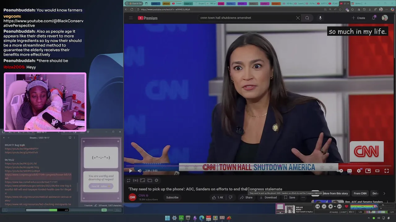Click the 'A1' button in audio mixer
Image resolution: width=396 pixels, height=222 pixels.
tap(5, 210)
